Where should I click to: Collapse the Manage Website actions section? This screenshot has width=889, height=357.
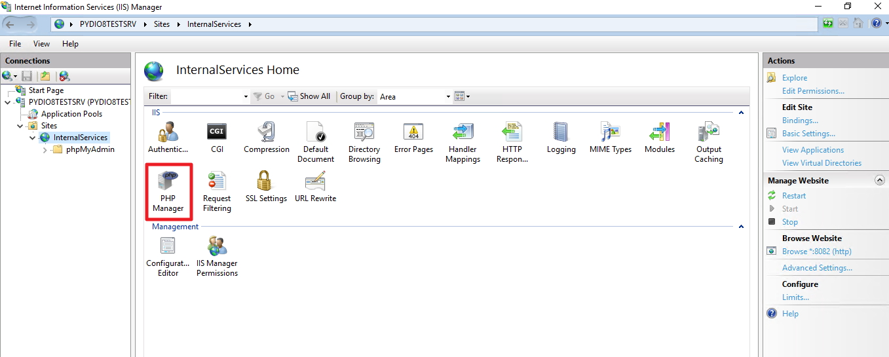point(879,180)
